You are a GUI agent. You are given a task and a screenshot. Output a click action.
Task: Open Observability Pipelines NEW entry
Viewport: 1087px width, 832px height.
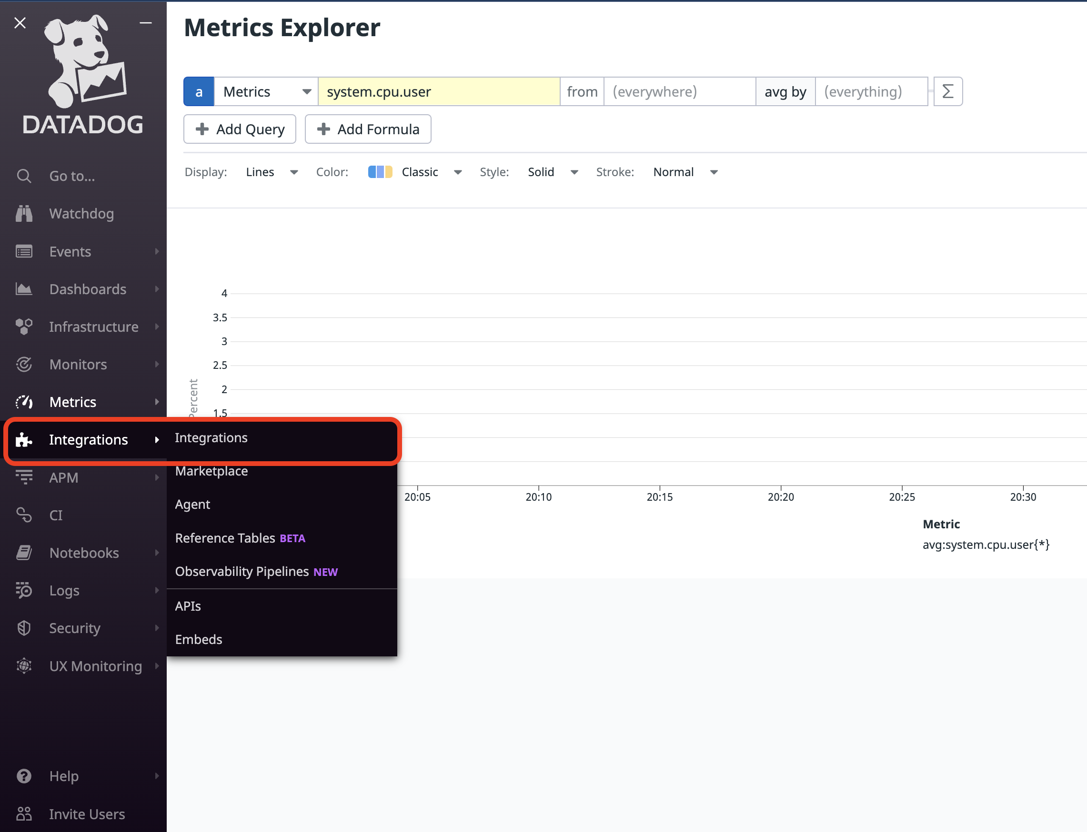[x=282, y=572]
